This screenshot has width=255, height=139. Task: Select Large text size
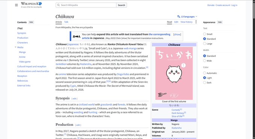(x=205, y=43)
